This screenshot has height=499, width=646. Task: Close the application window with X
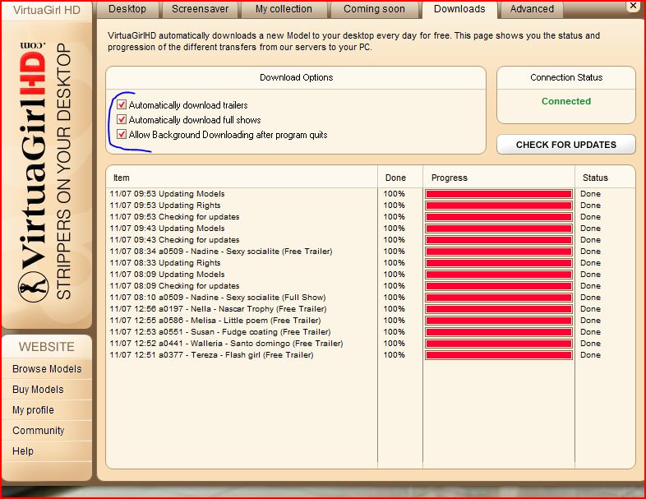pos(632,6)
